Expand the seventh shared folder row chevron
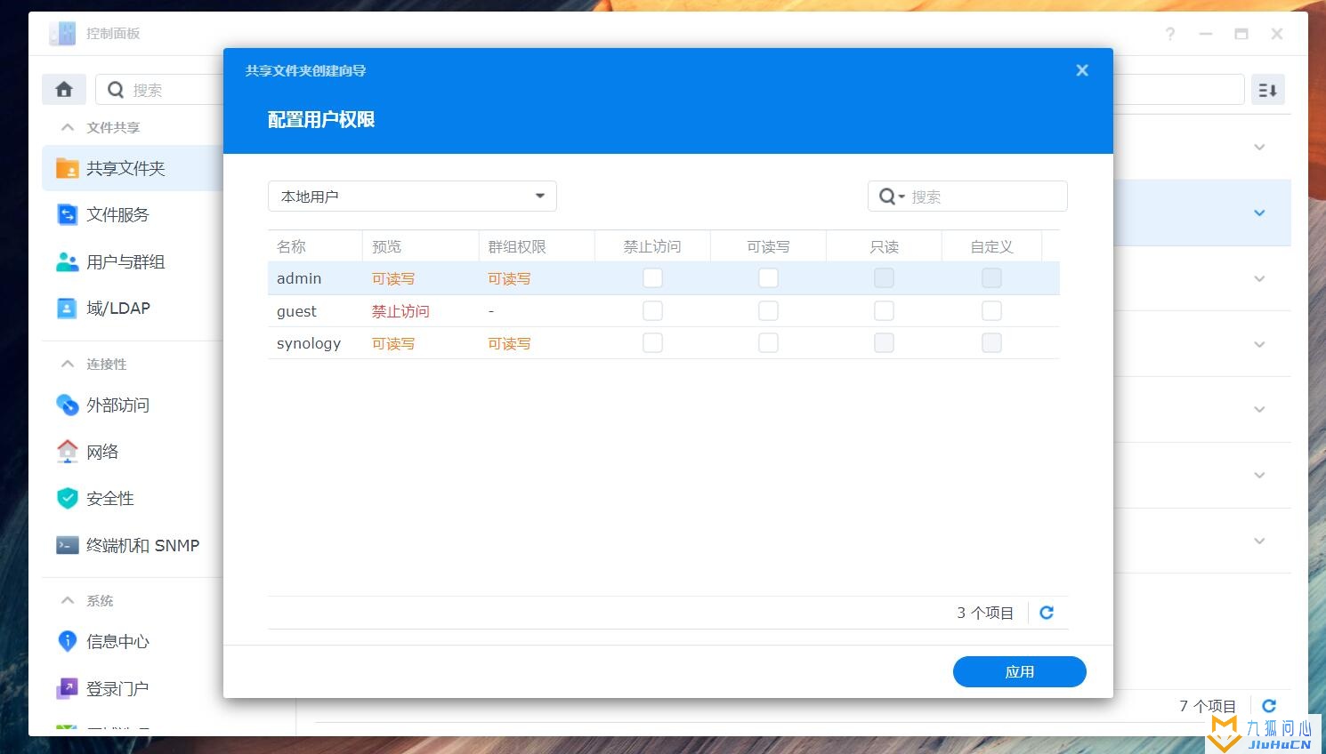1326x754 pixels. (x=1259, y=541)
